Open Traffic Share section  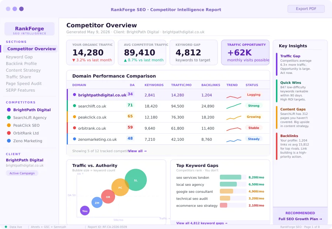(x=18, y=77)
